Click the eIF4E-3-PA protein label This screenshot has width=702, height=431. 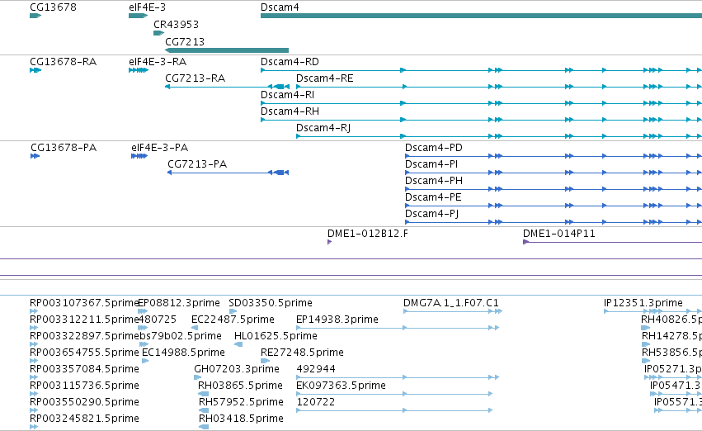coord(160,148)
